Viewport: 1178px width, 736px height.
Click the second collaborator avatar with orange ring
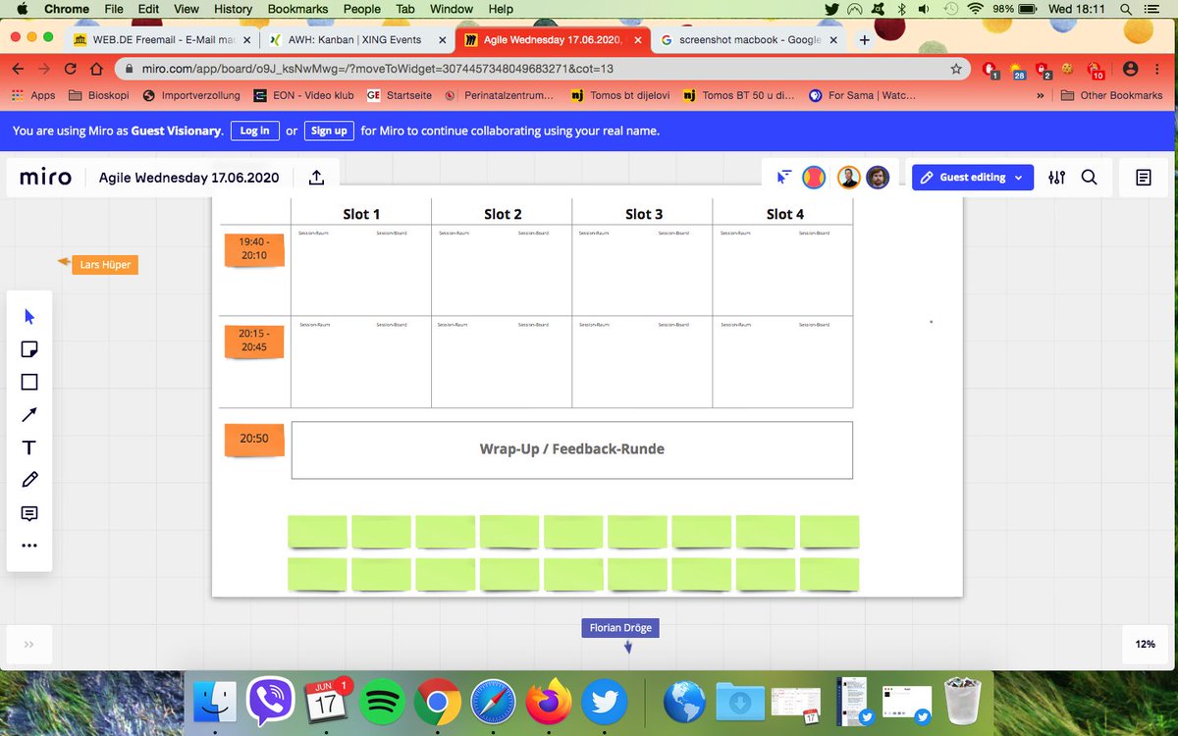pyautogui.click(x=849, y=178)
